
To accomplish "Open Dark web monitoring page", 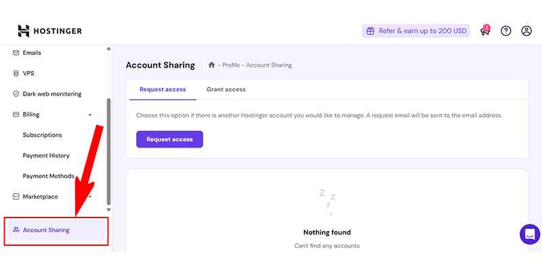I will point(52,94).
